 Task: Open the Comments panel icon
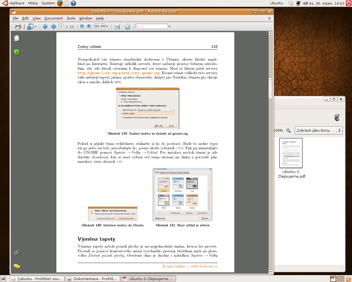click(x=17, y=266)
